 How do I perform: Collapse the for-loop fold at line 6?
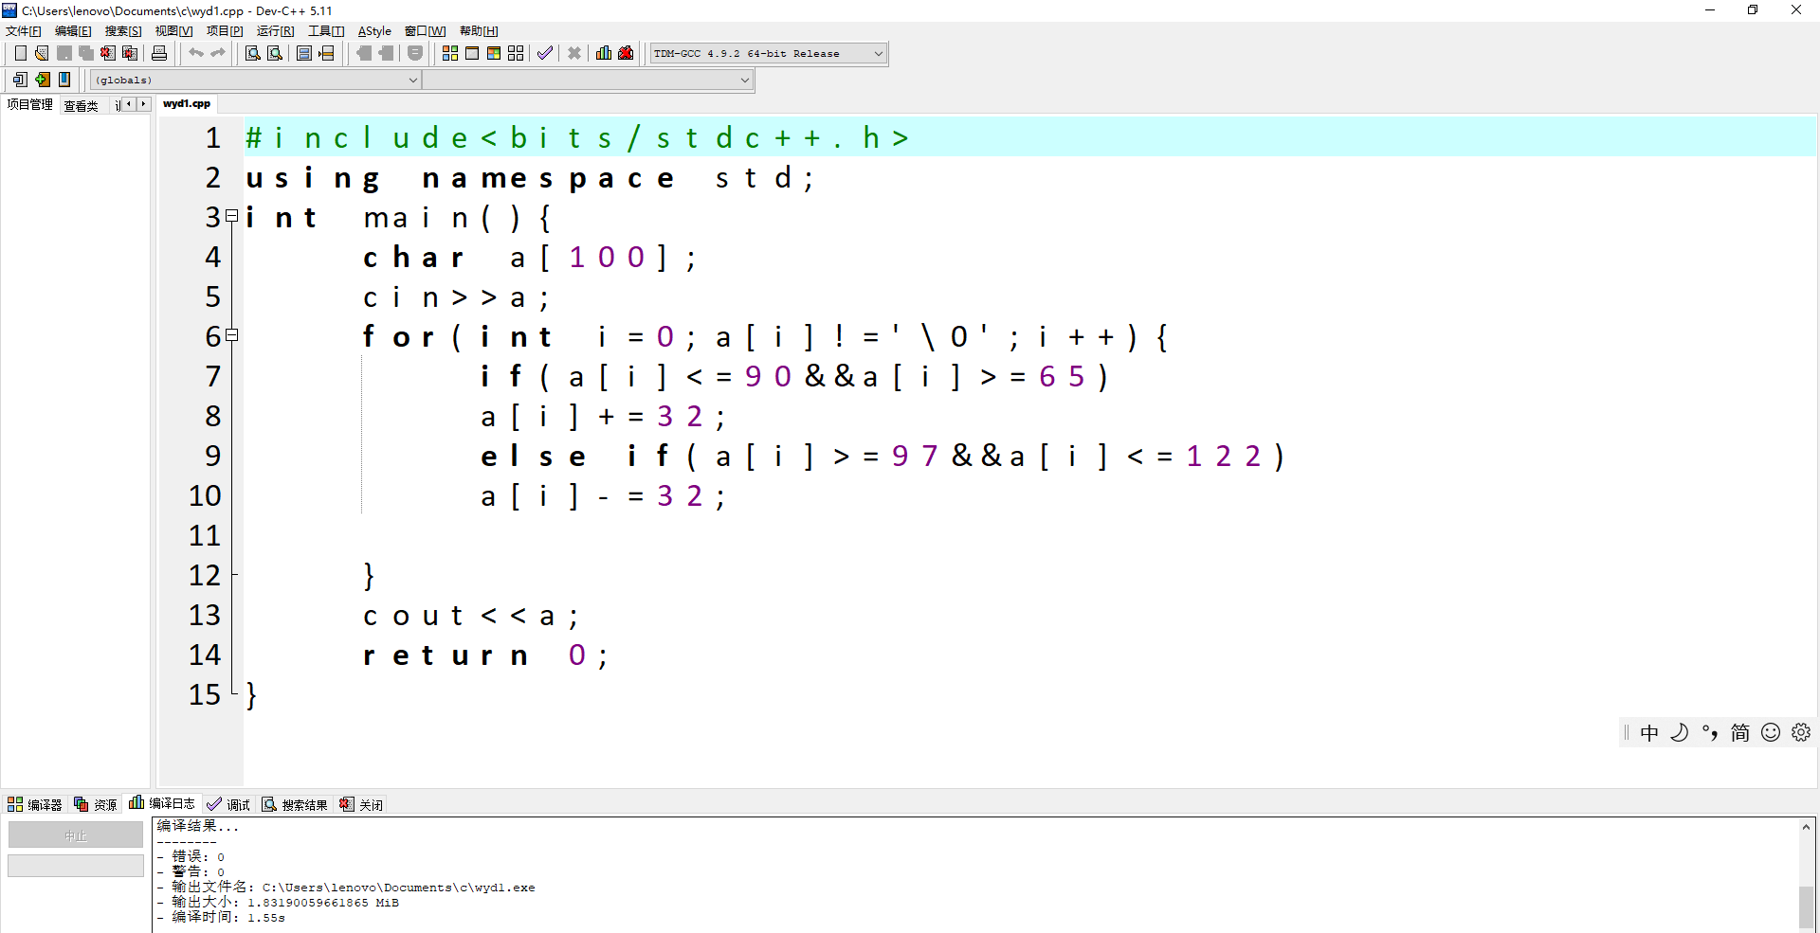coord(232,335)
